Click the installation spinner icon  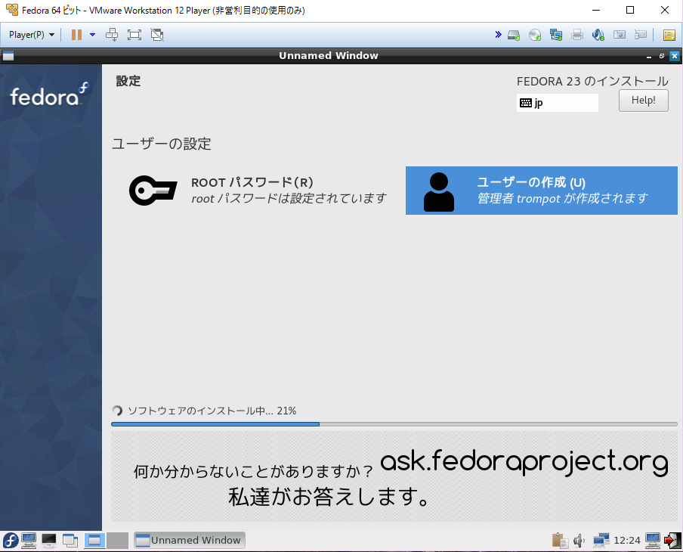[x=117, y=411]
